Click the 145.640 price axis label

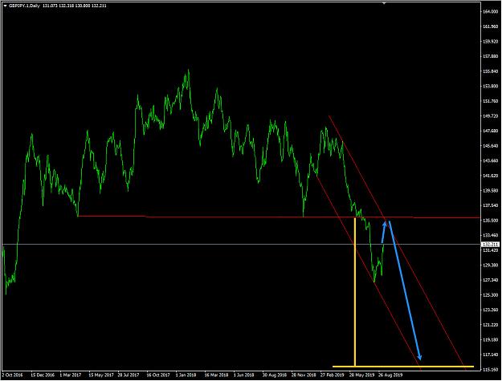coord(490,146)
